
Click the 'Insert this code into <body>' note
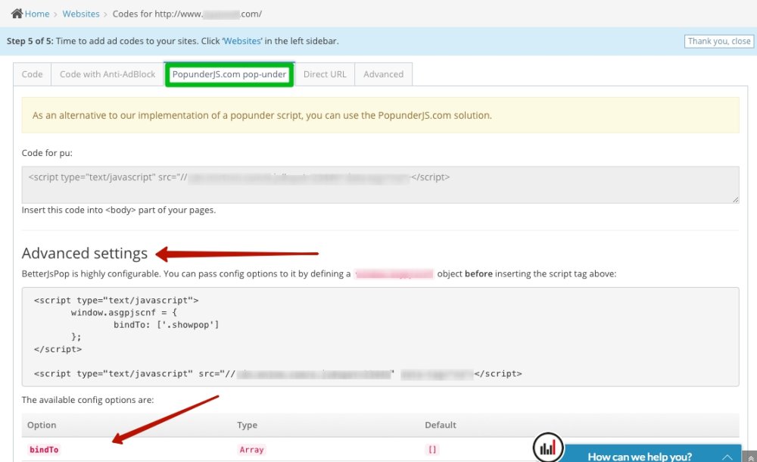click(x=119, y=211)
